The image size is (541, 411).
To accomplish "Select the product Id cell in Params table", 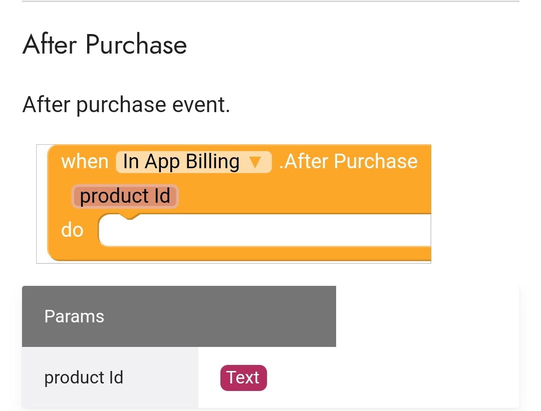I will [x=110, y=377].
